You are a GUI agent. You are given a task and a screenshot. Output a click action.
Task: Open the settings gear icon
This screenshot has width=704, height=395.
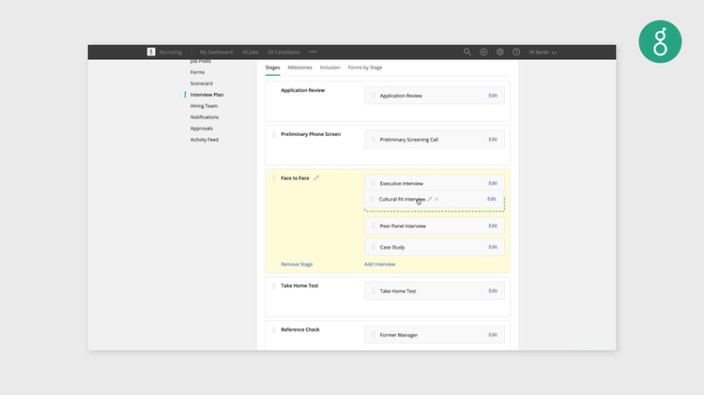pos(499,52)
